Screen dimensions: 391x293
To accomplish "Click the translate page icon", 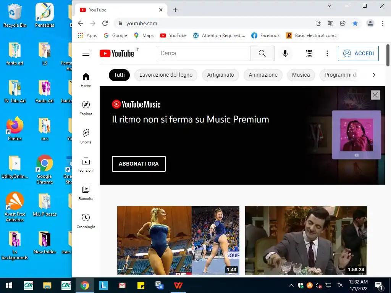I will pos(330,23).
